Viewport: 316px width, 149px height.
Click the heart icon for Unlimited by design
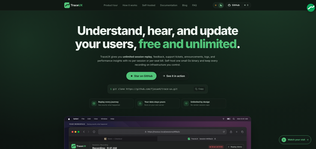click(186, 103)
